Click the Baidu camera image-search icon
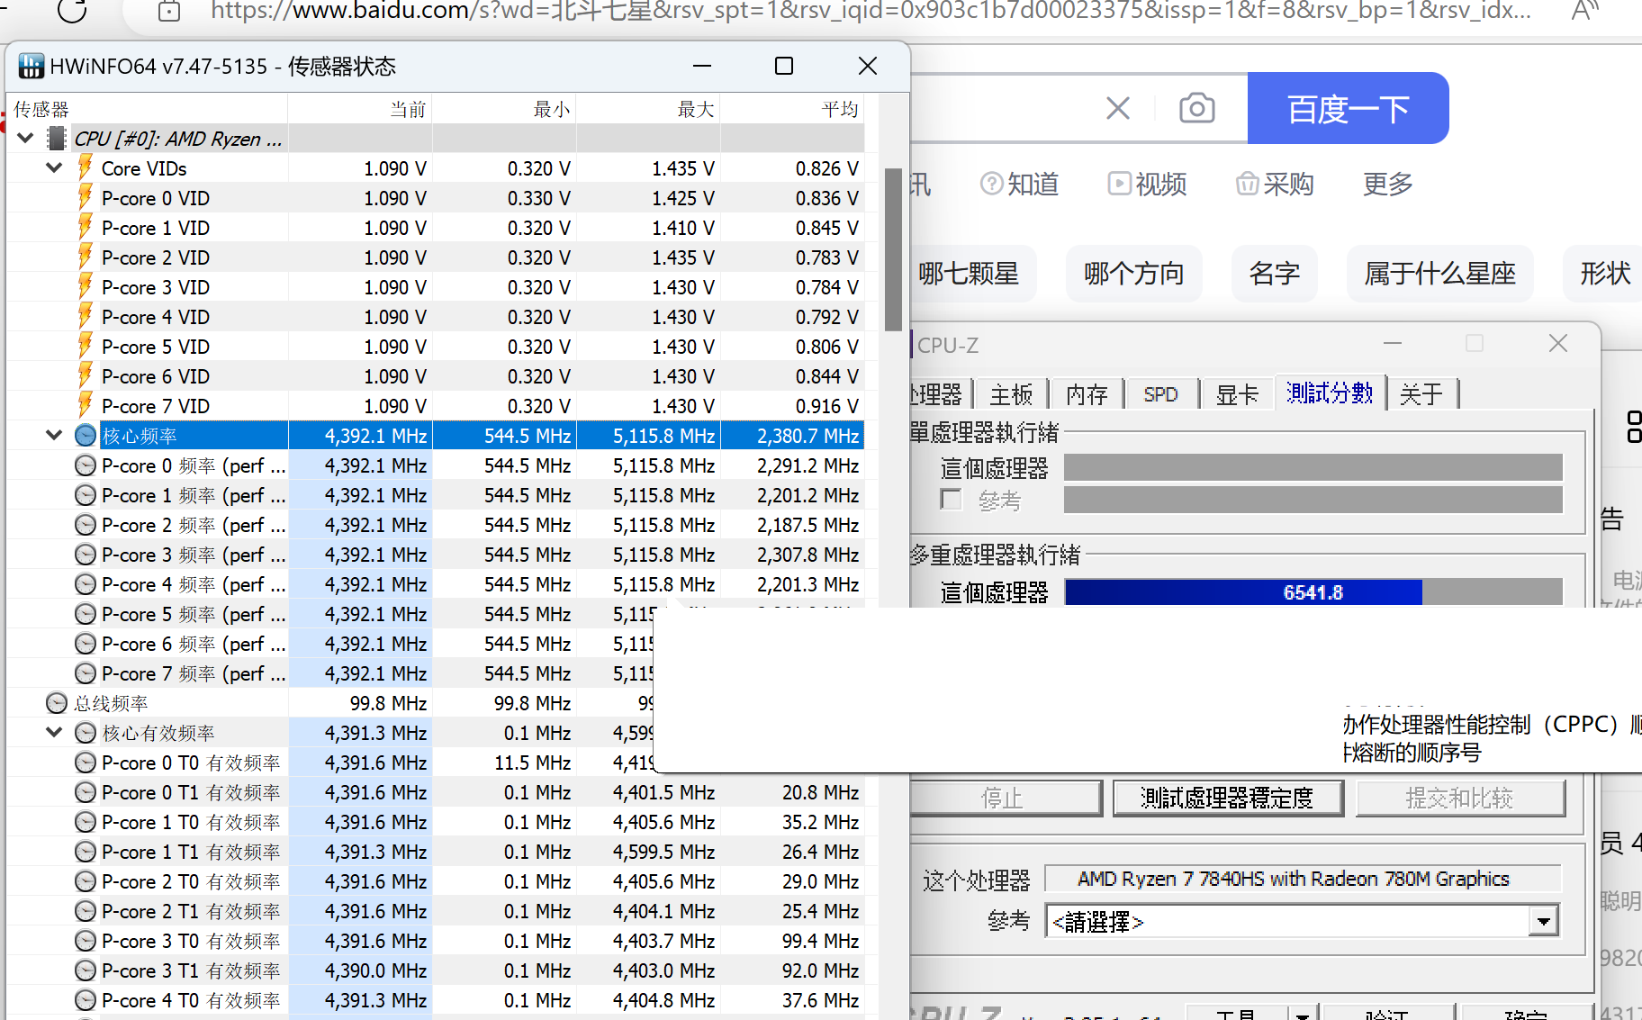Image resolution: width=1642 pixels, height=1020 pixels. [1196, 109]
